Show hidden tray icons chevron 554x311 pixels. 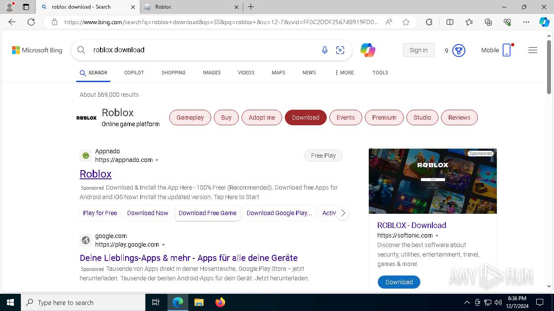tap(467, 302)
